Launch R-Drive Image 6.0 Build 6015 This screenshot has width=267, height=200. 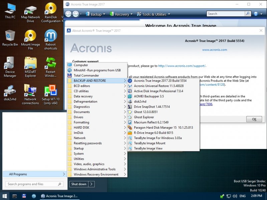pos(163,133)
